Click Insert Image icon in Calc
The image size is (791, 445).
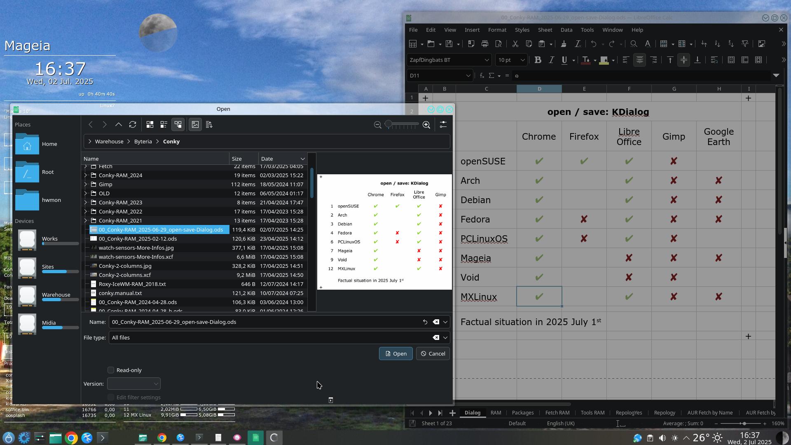762,44
